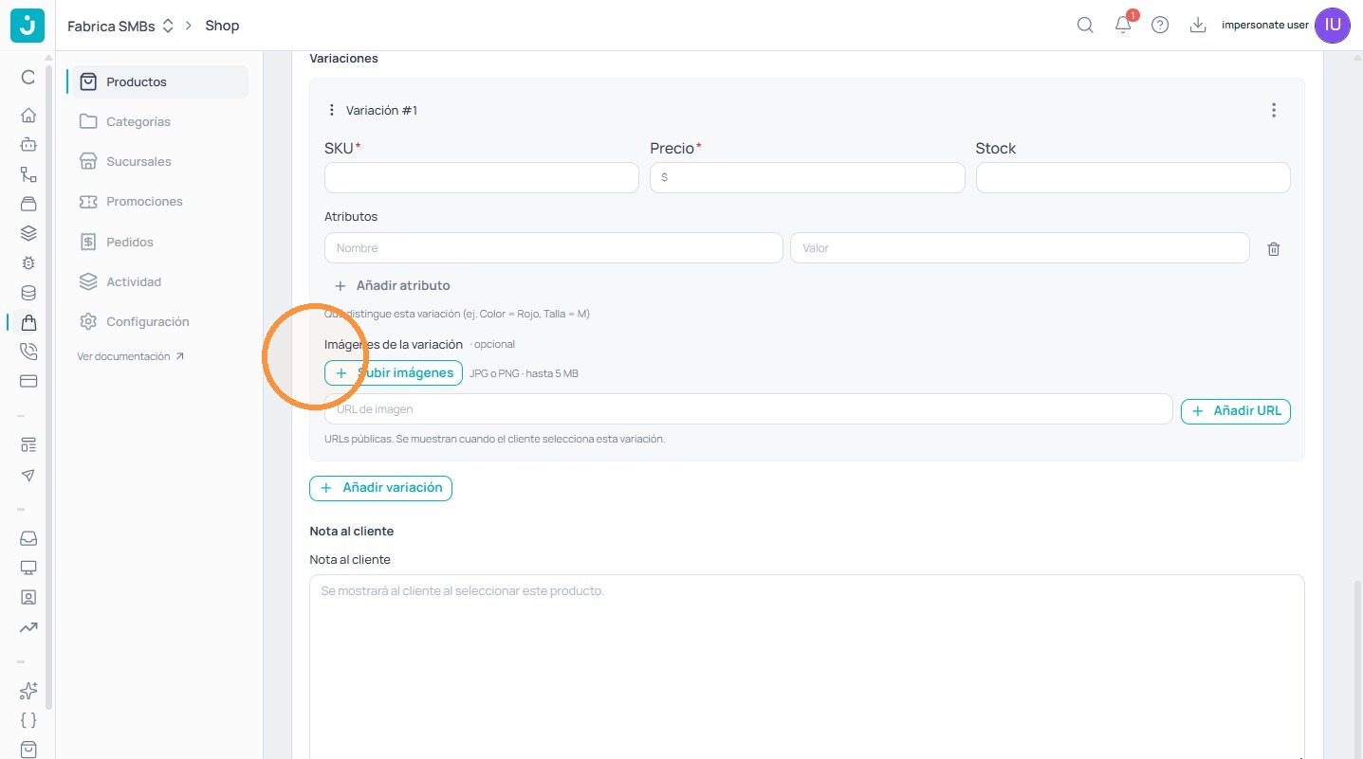The width and height of the screenshot is (1363, 759).
Task: Open the inbox tray icon in left rail
Action: coord(28,538)
